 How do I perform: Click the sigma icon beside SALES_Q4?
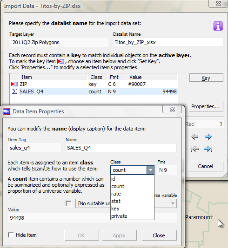[x=14, y=91]
